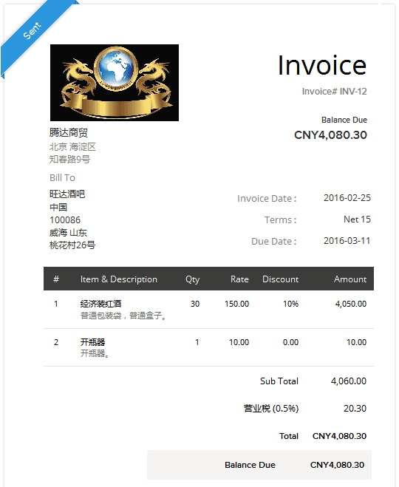
Task: Click customer name 旺达酒吧
Action: click(67, 194)
